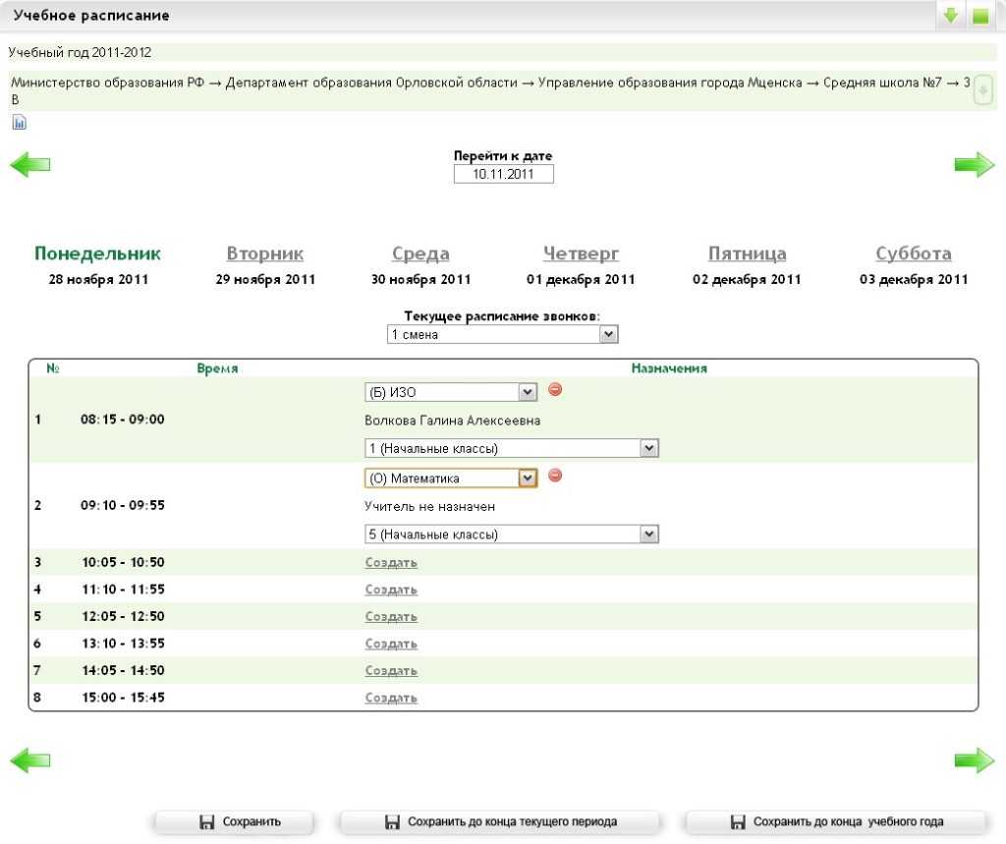The image size is (1006, 844).
Task: Switch to the Четверг day tab
Action: (581, 253)
